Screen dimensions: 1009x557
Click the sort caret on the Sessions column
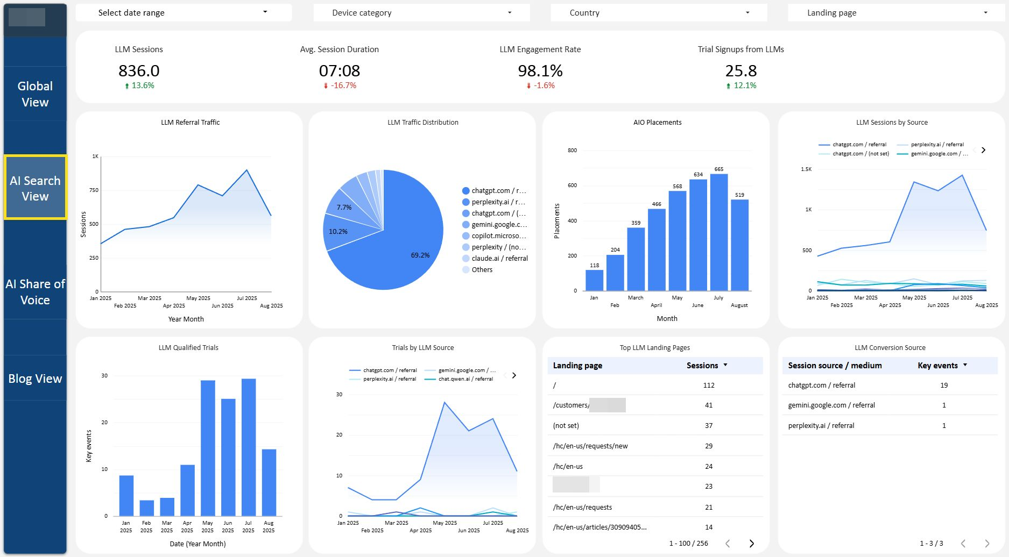[x=726, y=365]
